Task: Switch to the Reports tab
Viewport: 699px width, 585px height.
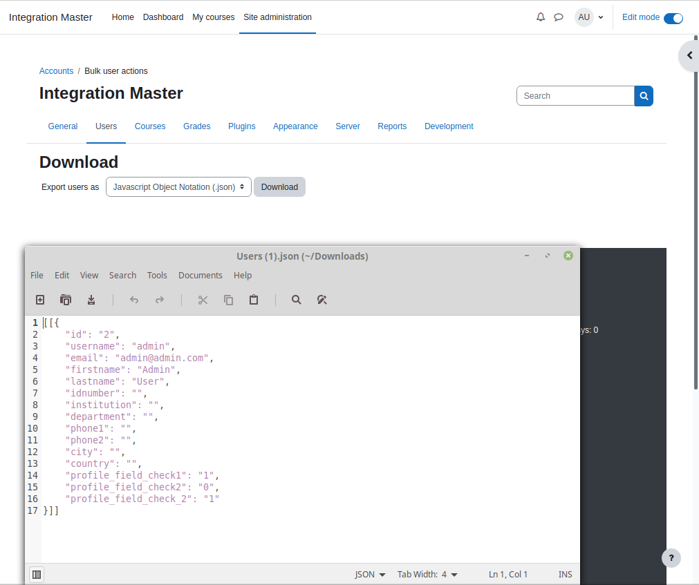Action: tap(392, 126)
